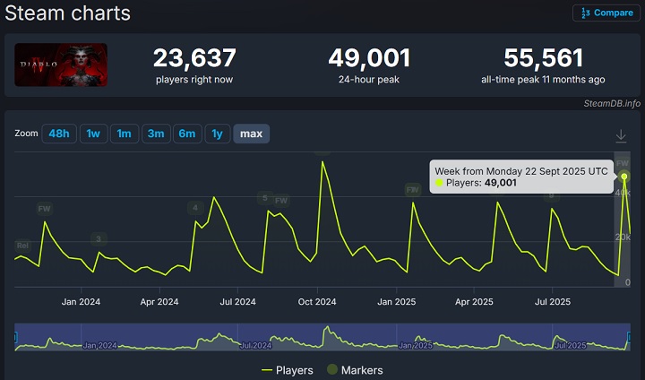
Task: Click the marker labeled 3 on chart
Action: click(x=99, y=239)
